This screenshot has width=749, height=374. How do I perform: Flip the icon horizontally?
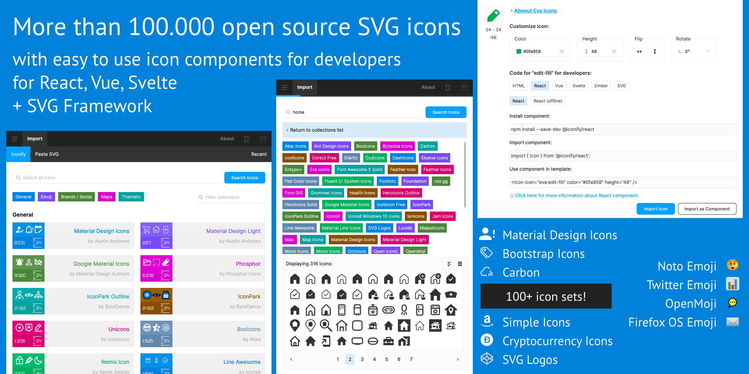[x=639, y=51]
